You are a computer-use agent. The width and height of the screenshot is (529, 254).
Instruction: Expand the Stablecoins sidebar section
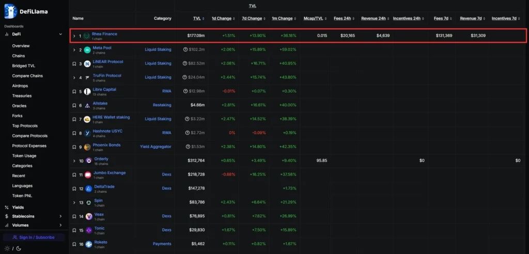coord(60,216)
